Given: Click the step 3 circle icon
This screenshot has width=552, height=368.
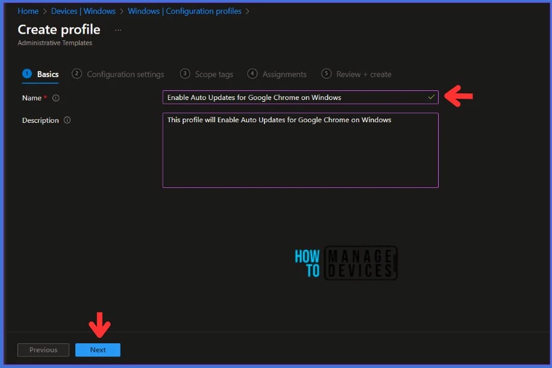Looking at the screenshot, I should coord(185,73).
